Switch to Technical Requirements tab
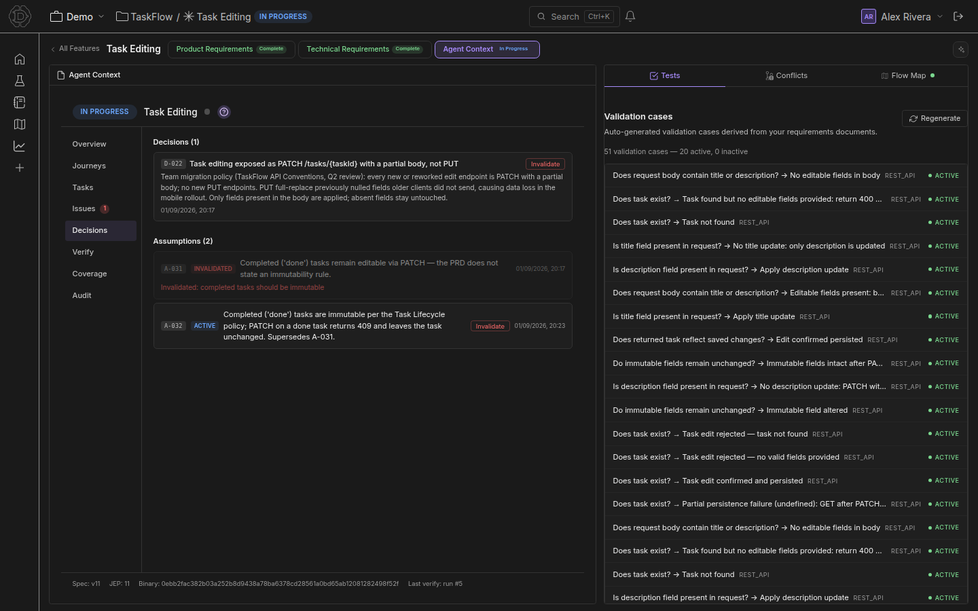The image size is (978, 611). [x=365, y=49]
